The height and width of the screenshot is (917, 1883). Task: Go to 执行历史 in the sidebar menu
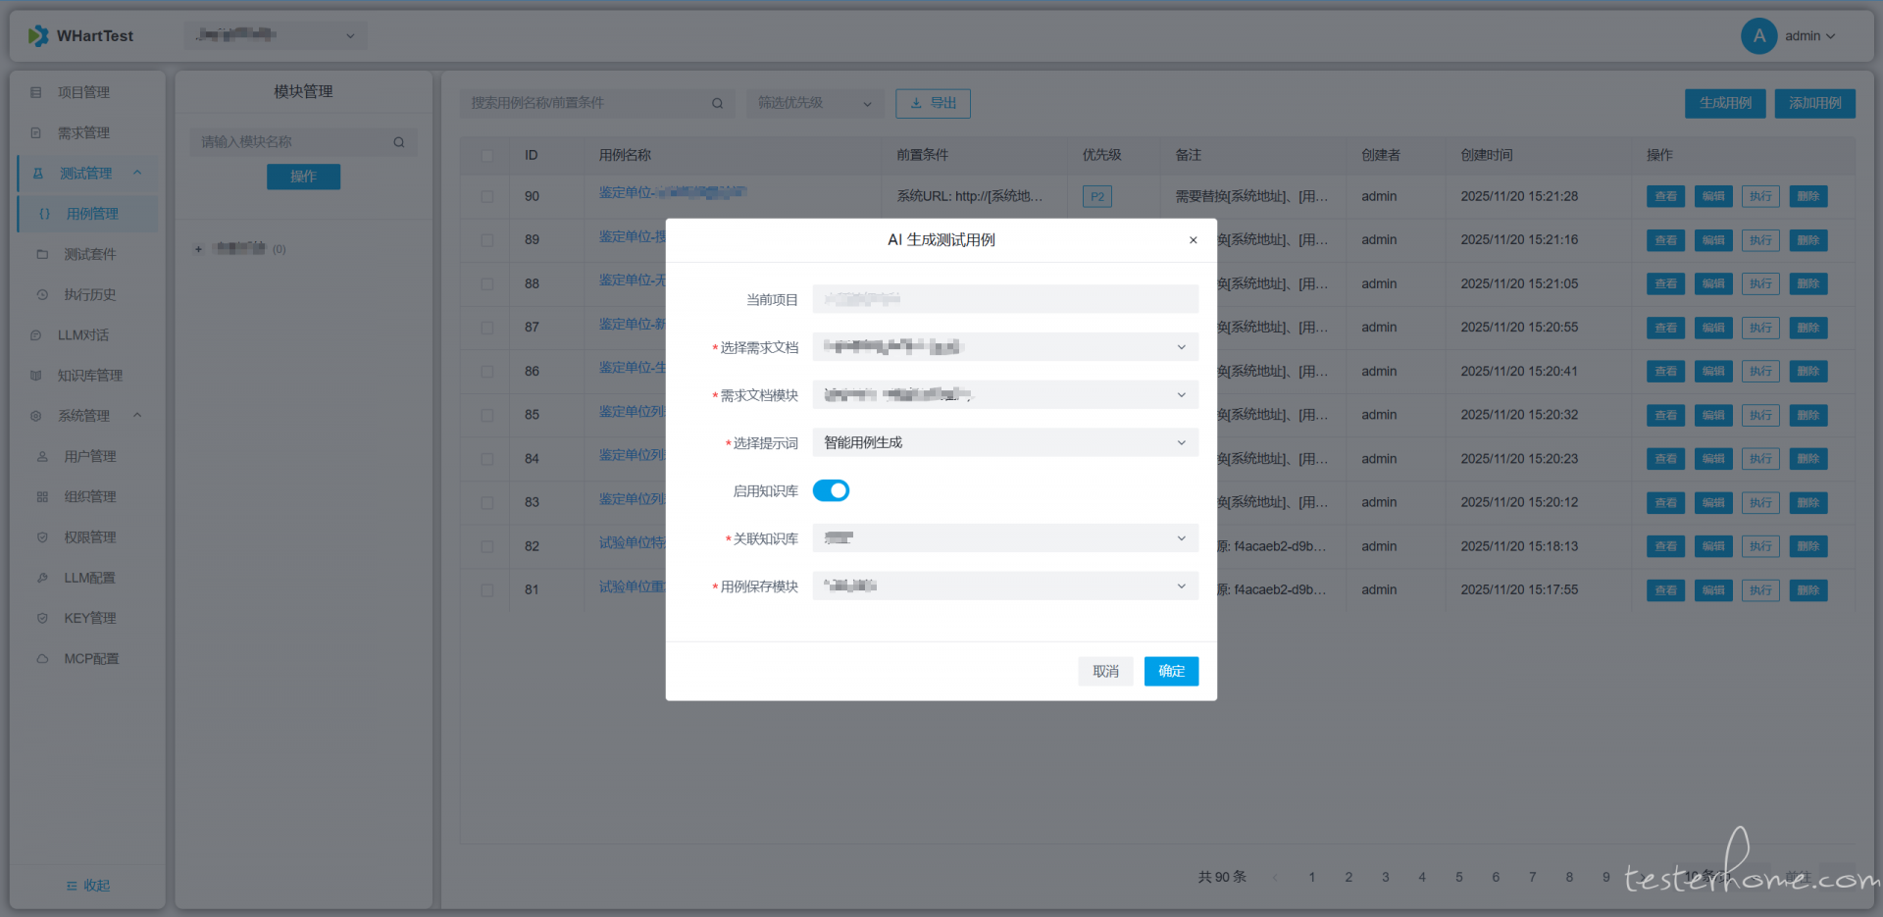(x=89, y=294)
